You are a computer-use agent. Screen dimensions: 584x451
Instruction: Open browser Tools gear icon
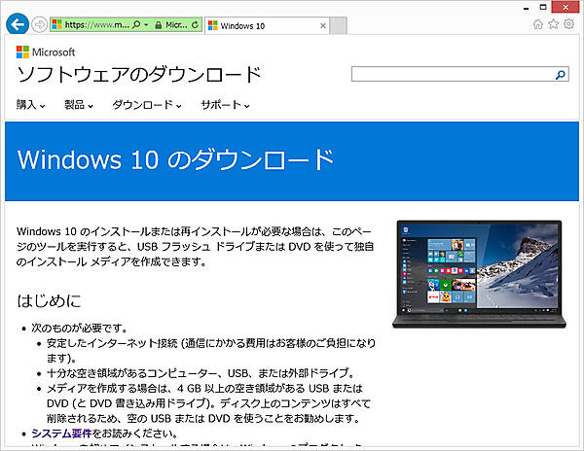(x=568, y=24)
